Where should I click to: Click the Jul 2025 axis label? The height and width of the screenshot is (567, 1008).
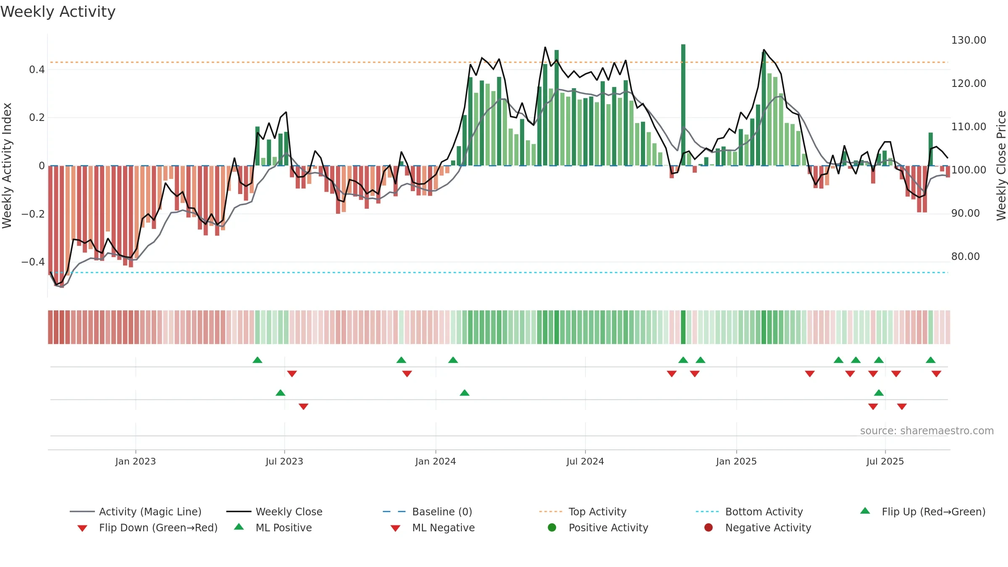click(x=885, y=462)
